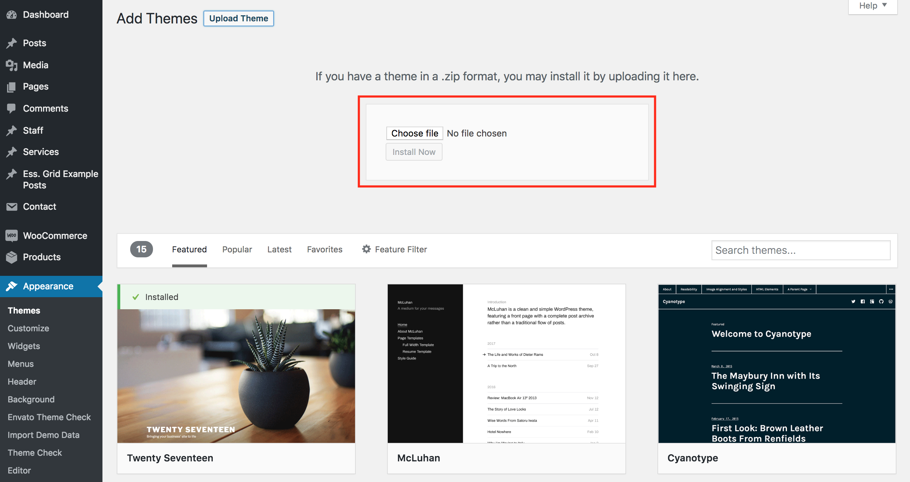Click the Twitter icon in Cyanotype preview
The height and width of the screenshot is (482, 910).
[x=853, y=301]
